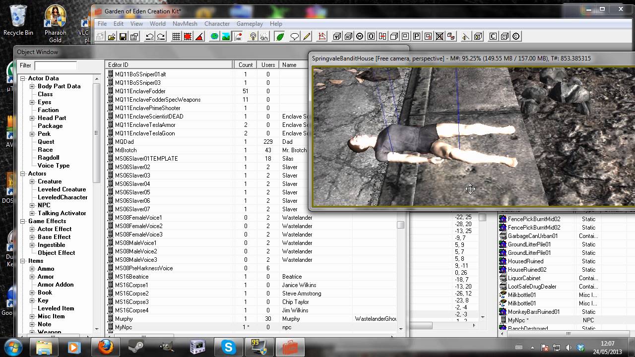This screenshot has width=635, height=357.
Task: Collapse the Actor Data tree node
Action: (23, 78)
